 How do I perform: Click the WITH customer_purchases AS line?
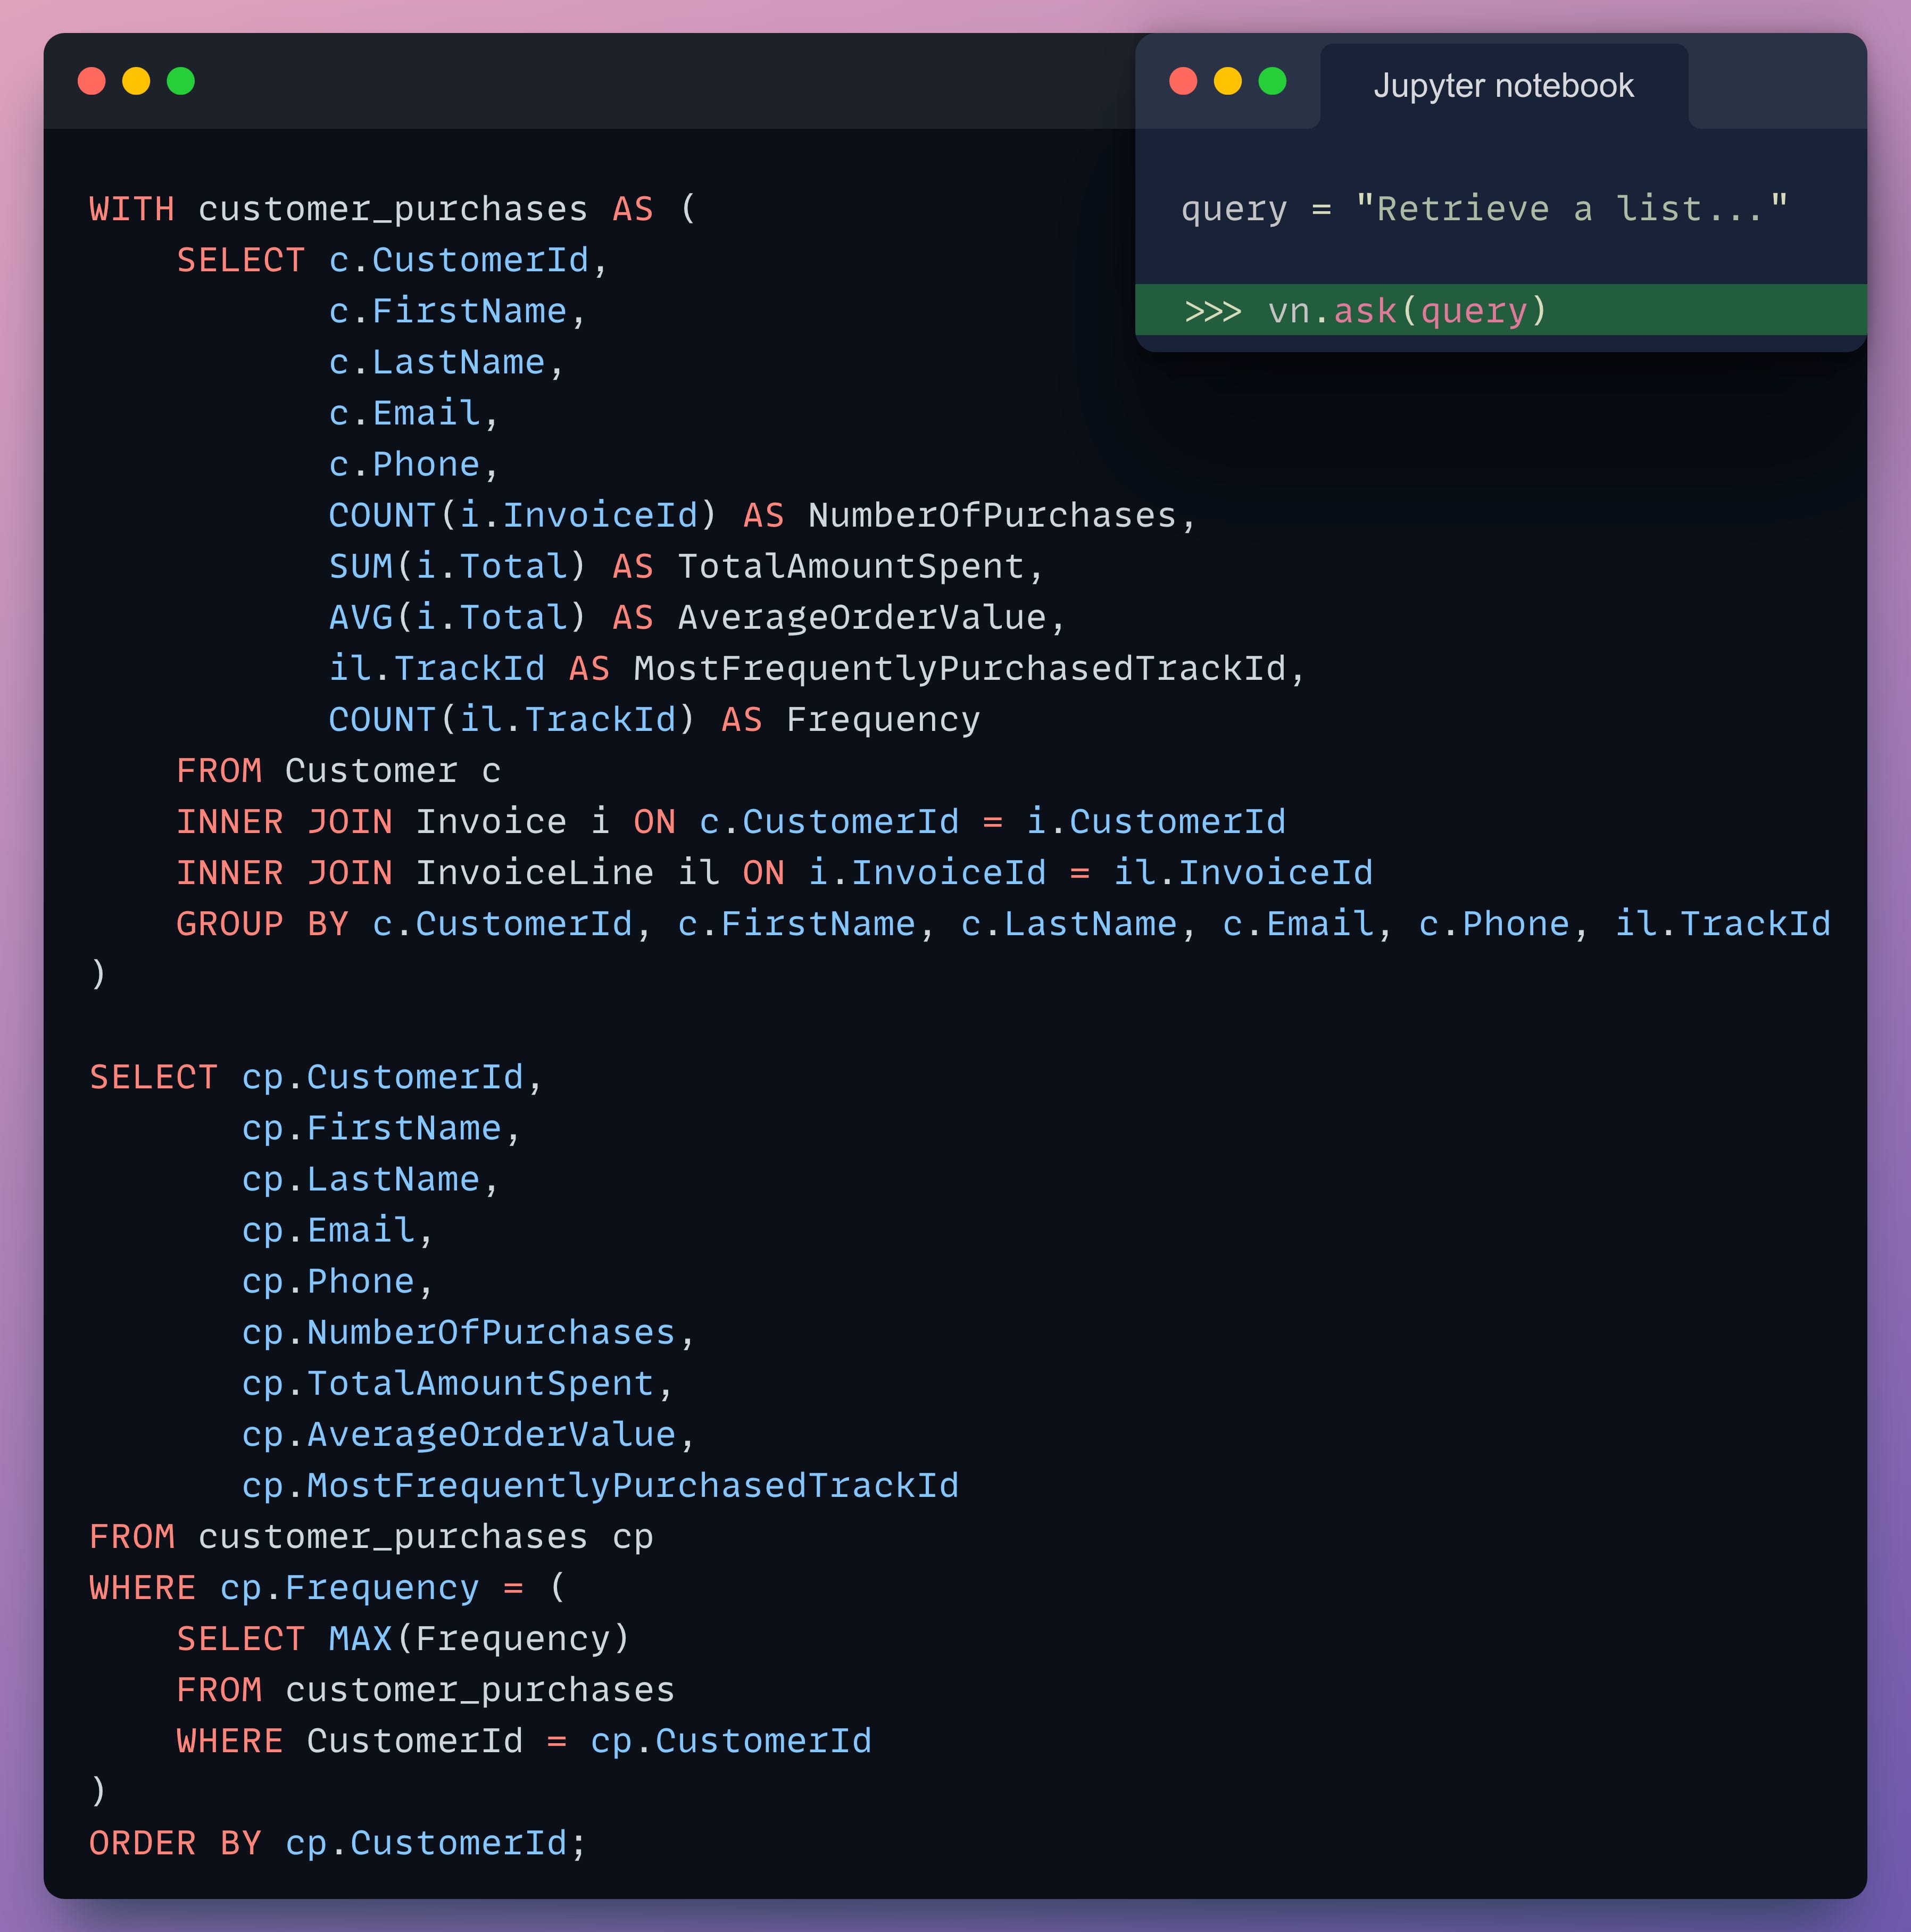click(x=390, y=209)
